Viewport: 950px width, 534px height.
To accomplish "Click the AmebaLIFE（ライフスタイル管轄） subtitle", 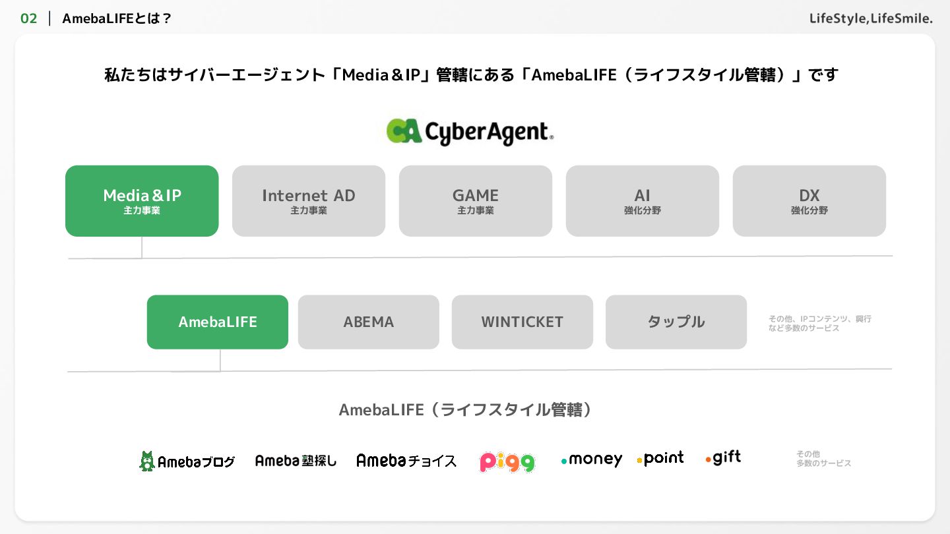I will 466,409.
